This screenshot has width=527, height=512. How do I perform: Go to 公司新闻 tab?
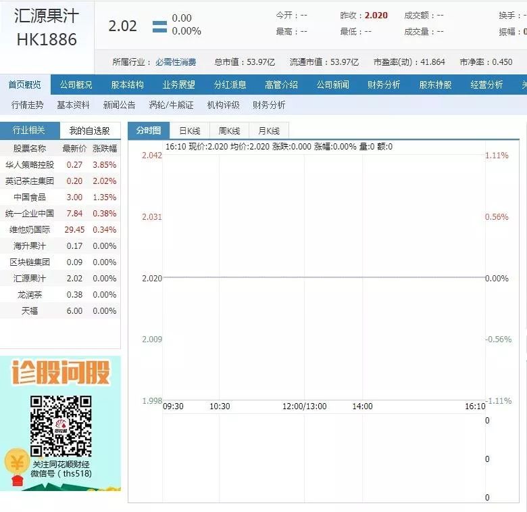[x=332, y=85]
